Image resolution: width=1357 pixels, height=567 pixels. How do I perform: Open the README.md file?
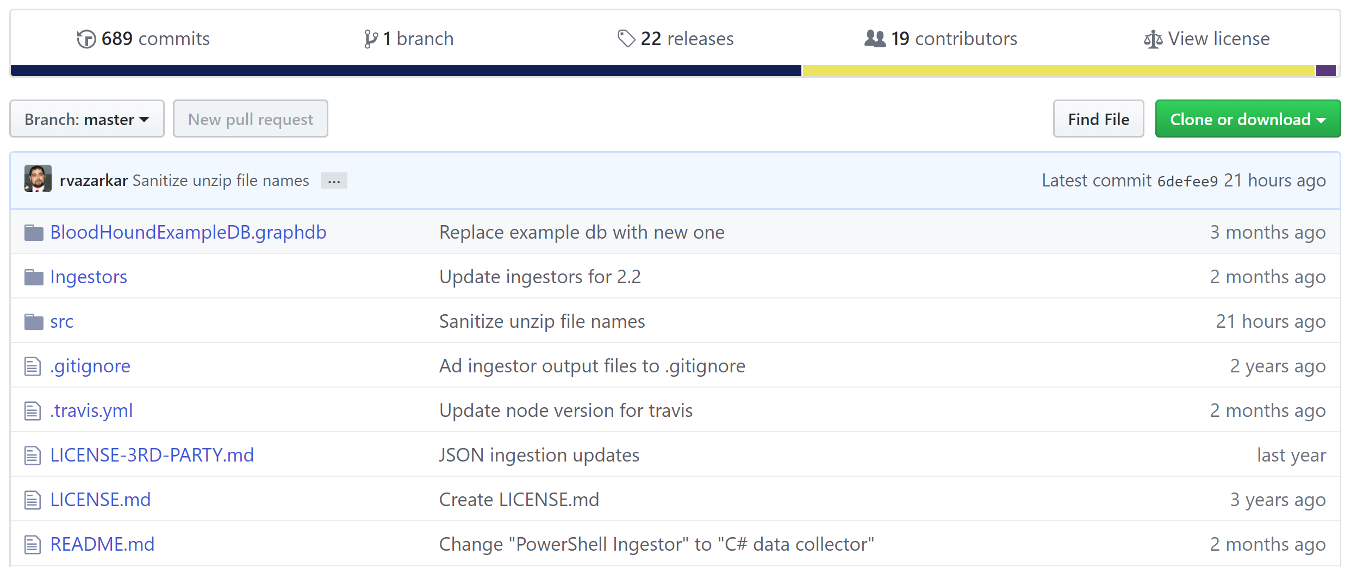click(102, 544)
